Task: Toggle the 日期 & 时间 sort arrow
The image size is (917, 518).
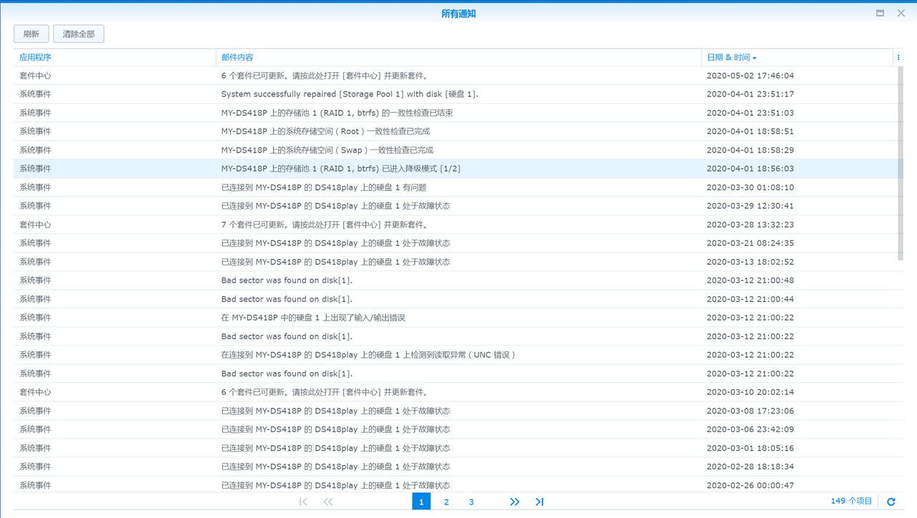Action: [x=754, y=58]
